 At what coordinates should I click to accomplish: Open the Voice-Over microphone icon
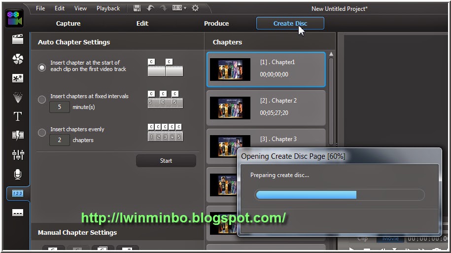point(18,174)
